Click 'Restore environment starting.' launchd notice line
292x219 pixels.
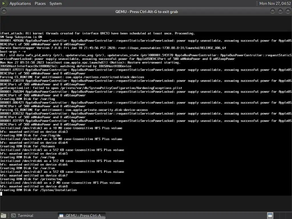[90, 62]
